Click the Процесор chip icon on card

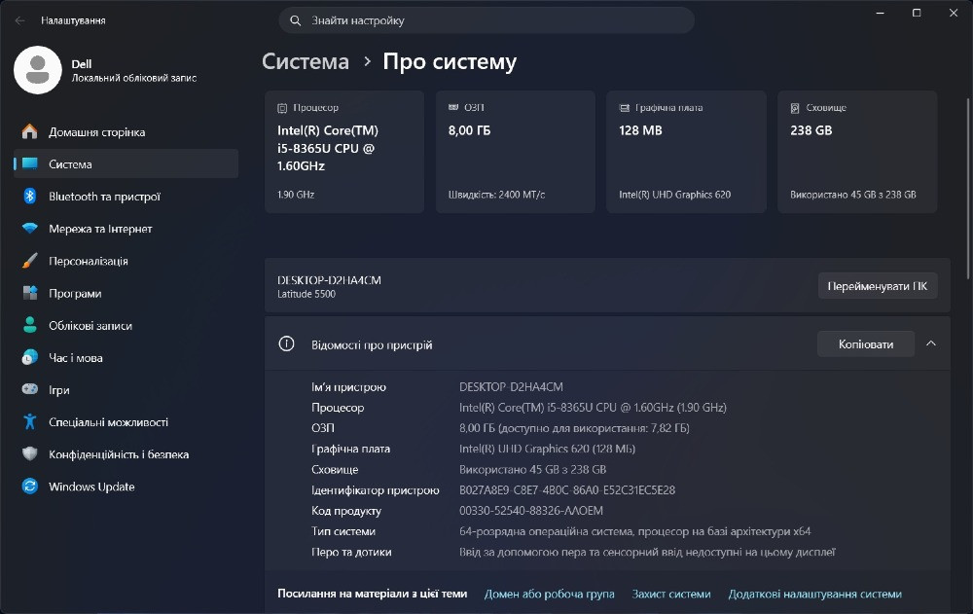[282, 108]
